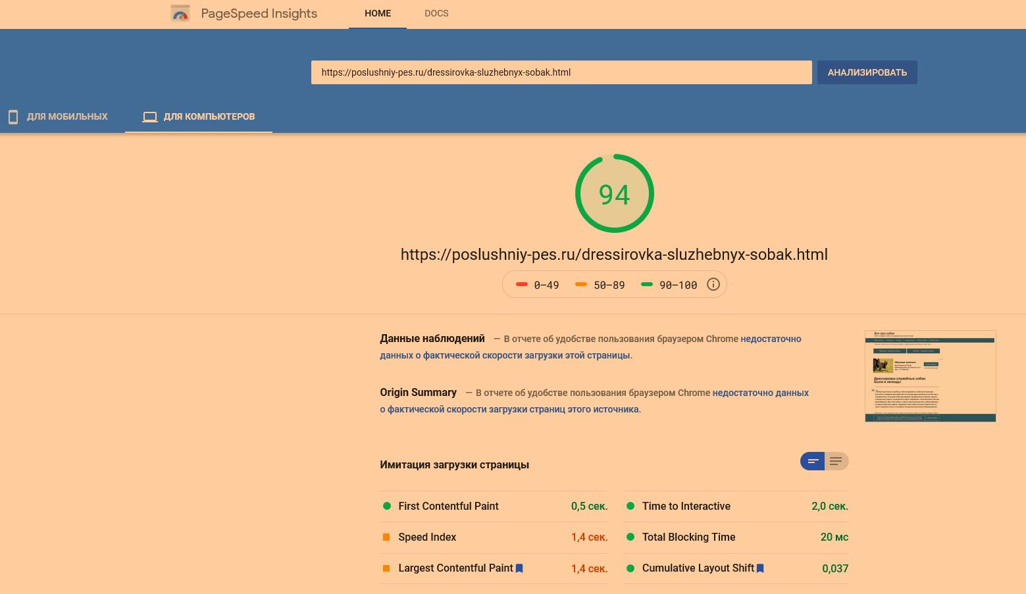Click the Total Blocking Time metric
Image resolution: width=1026 pixels, height=594 pixels.
tap(736, 537)
